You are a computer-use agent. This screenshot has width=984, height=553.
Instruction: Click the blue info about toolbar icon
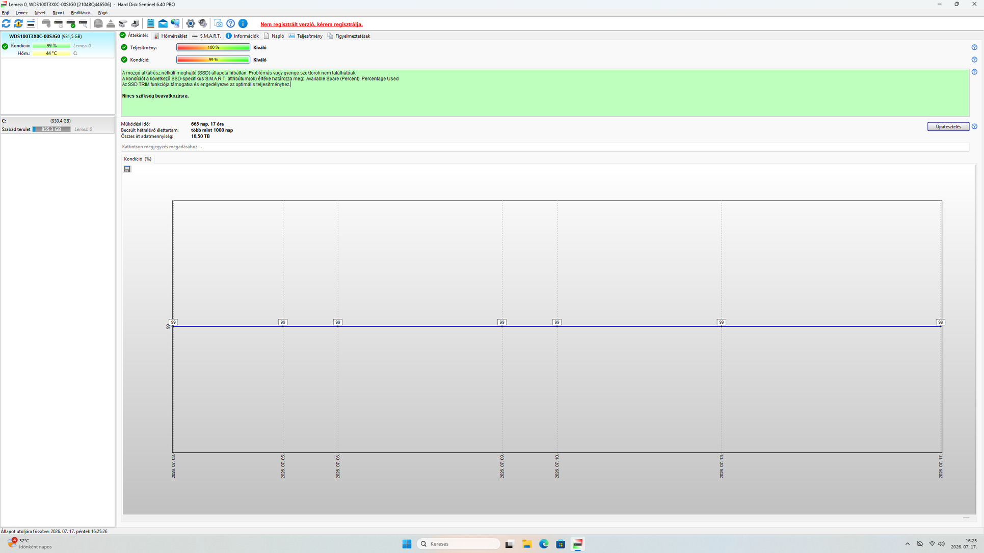pyautogui.click(x=243, y=23)
